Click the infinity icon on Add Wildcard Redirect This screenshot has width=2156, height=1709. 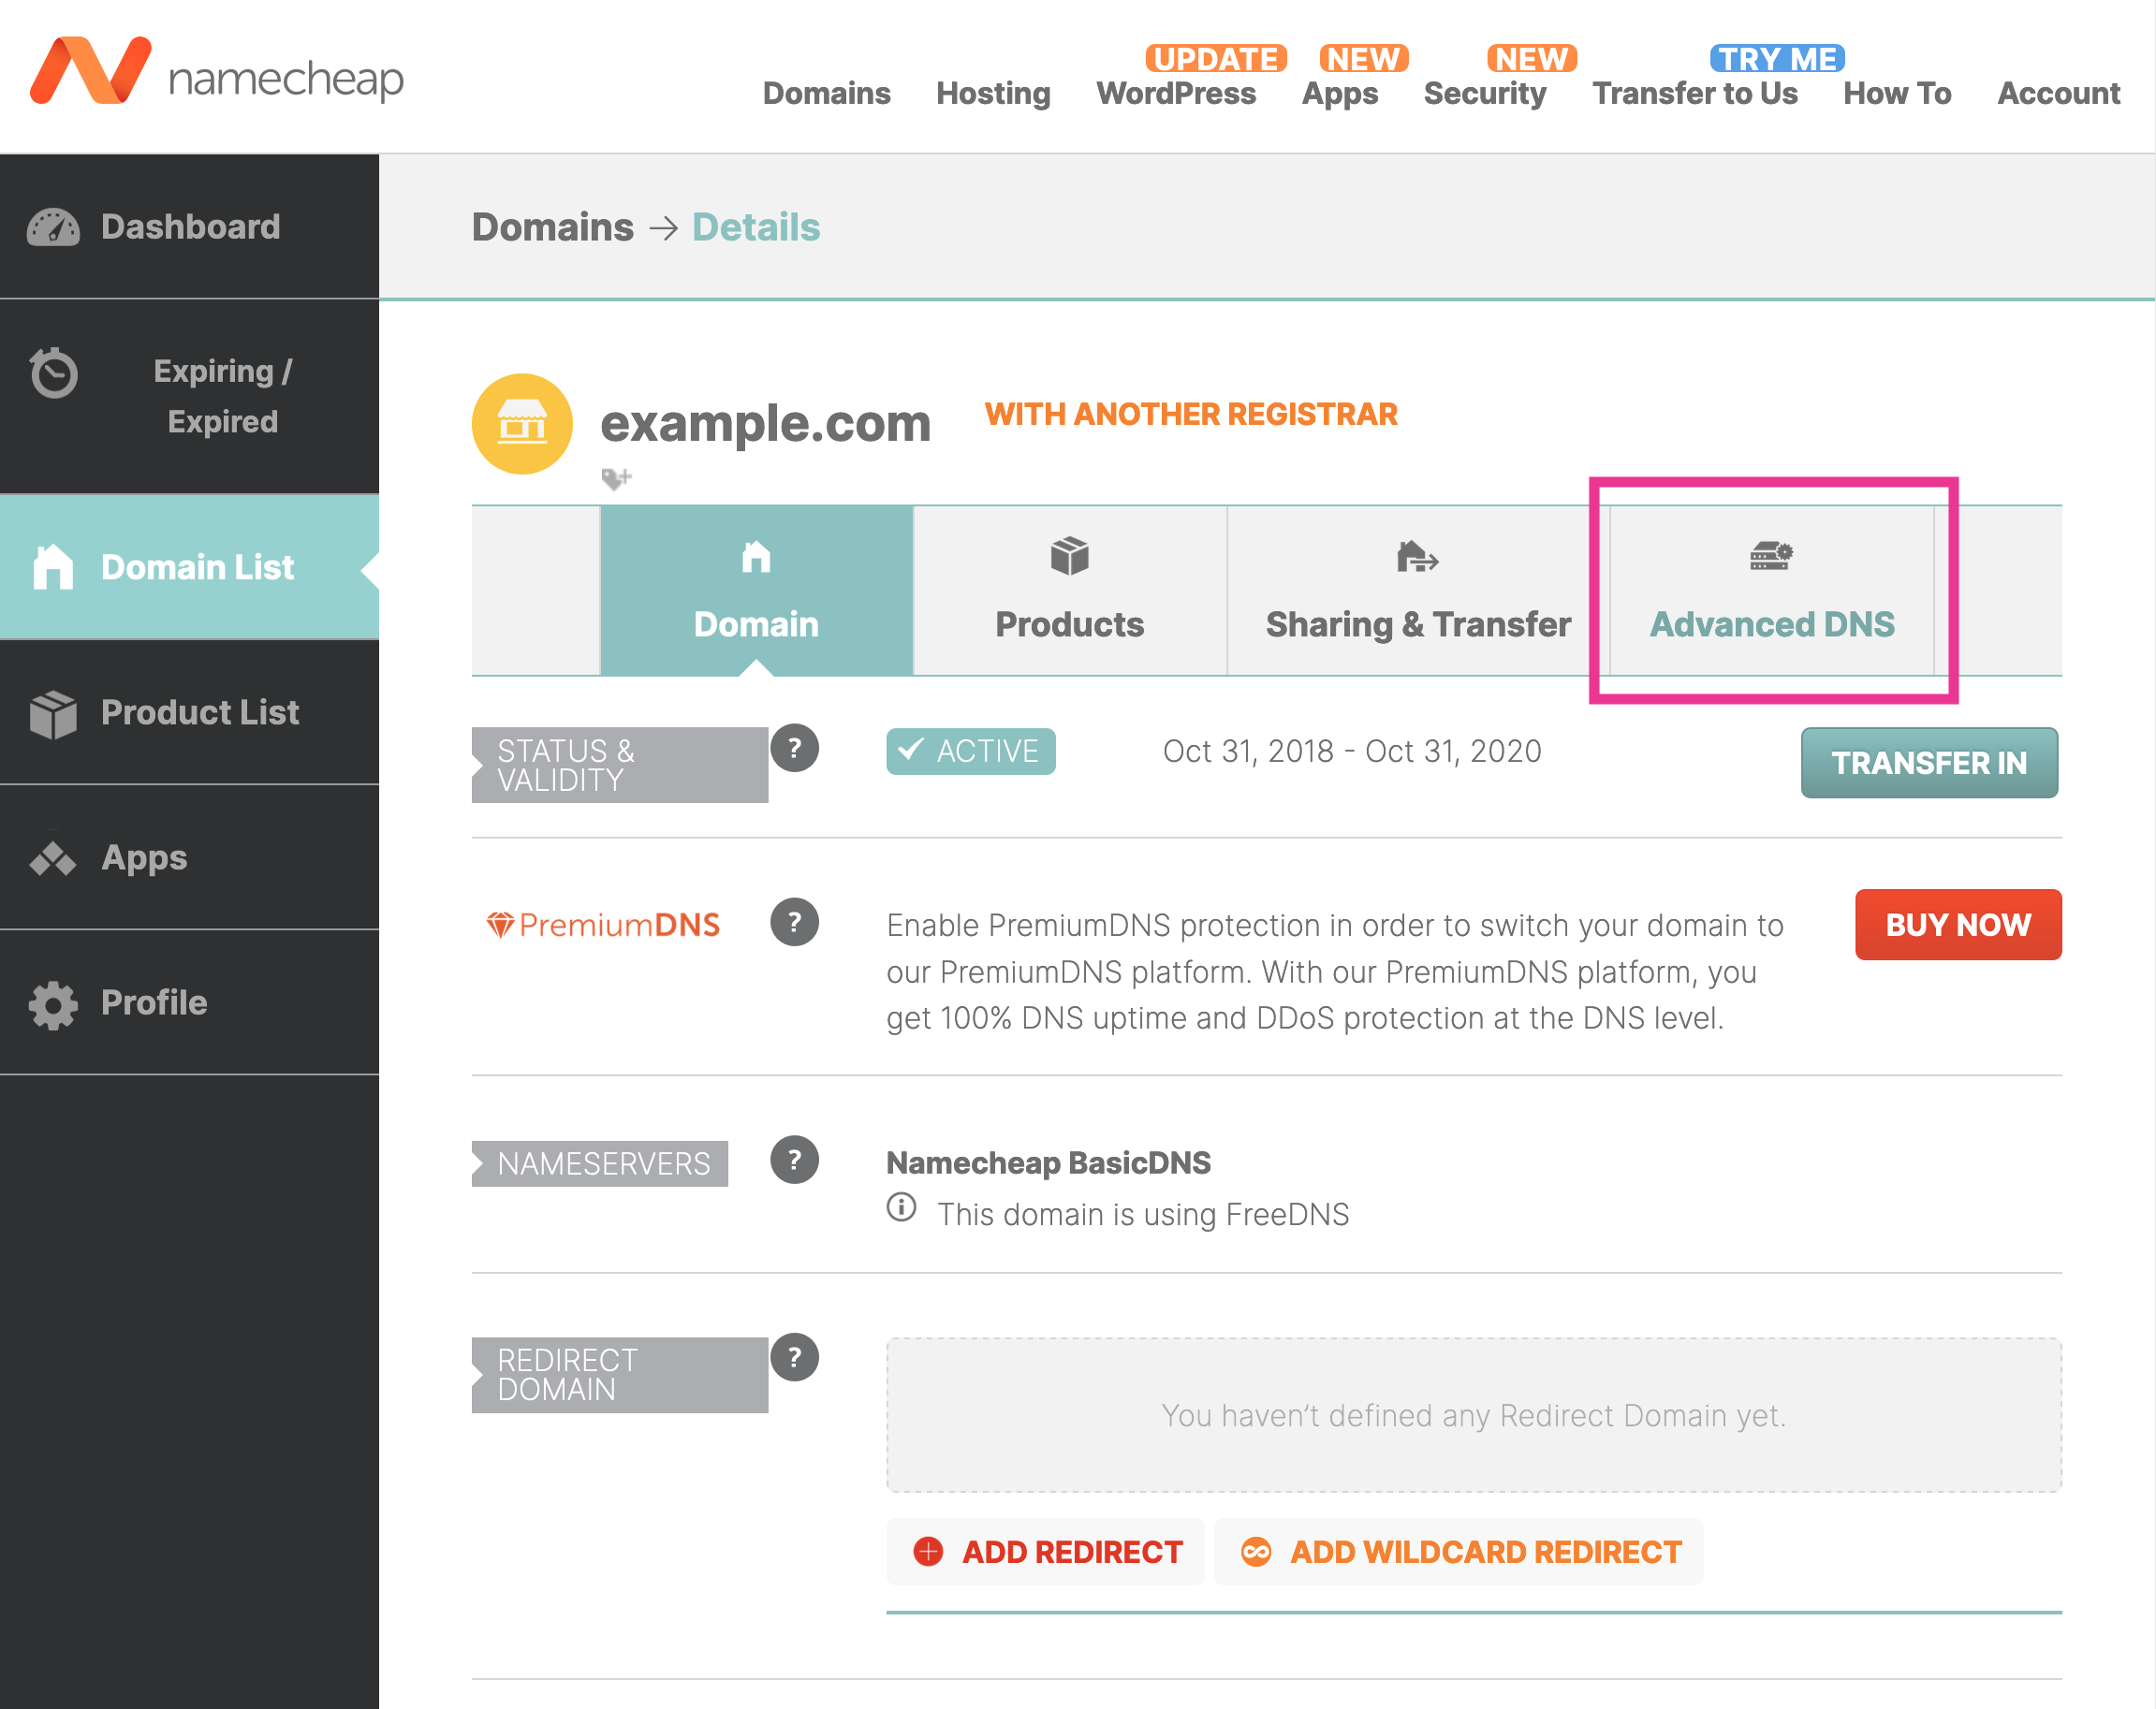[1256, 1552]
